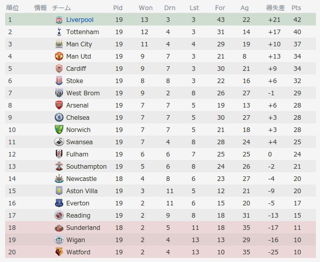Click the Man City club badge
This screenshot has height=262, width=320.
pos(59,44)
